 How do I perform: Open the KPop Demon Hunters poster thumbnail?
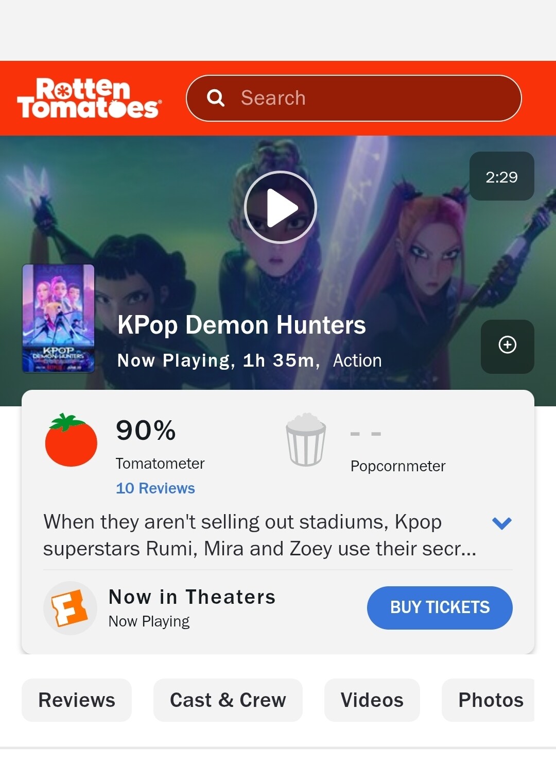59,318
